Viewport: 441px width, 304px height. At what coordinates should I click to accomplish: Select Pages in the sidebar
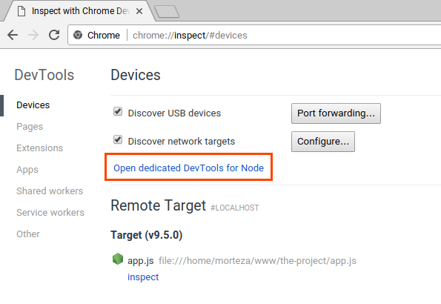(x=30, y=127)
